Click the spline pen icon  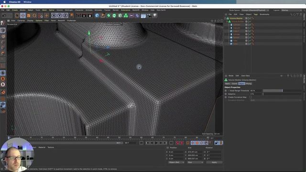coord(103,15)
